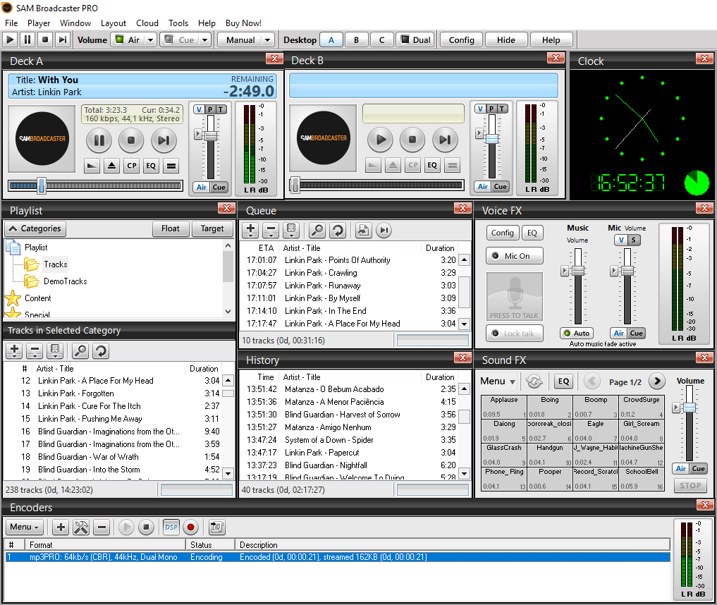The width and height of the screenshot is (717, 605).
Task: Click the Queue save icon
Action: tap(291, 230)
